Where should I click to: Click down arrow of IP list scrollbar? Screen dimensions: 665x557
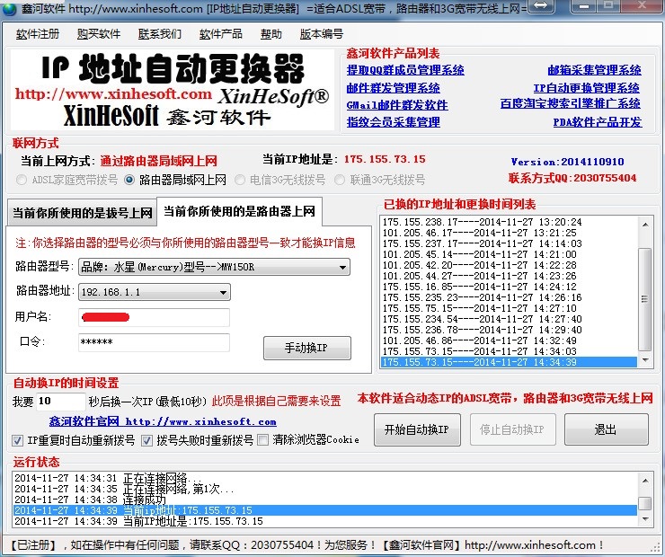pyautogui.click(x=645, y=360)
